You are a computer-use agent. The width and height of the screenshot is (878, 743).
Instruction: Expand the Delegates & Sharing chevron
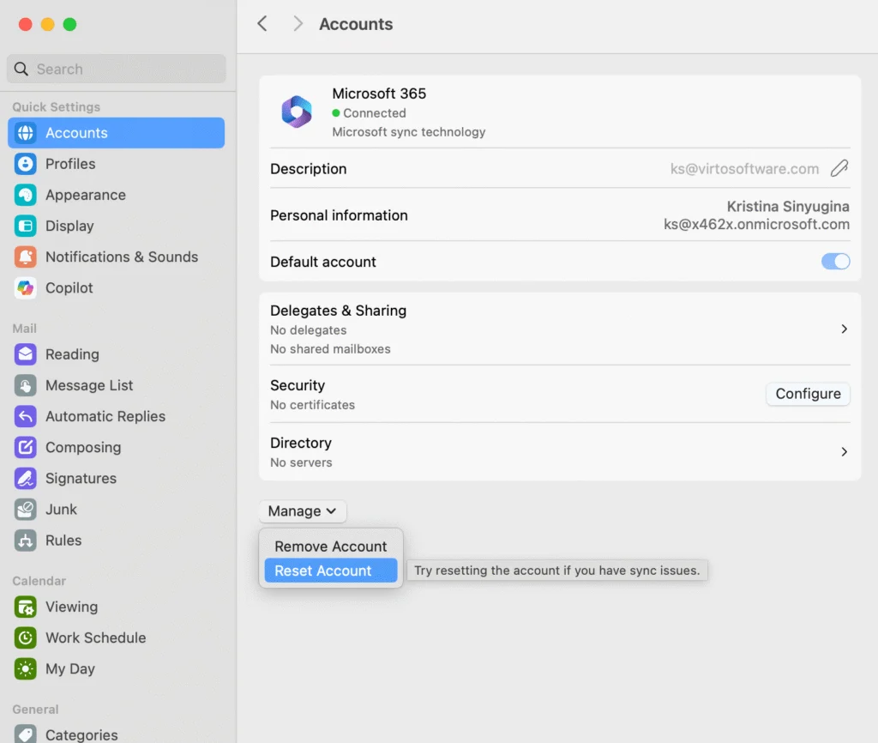(844, 329)
